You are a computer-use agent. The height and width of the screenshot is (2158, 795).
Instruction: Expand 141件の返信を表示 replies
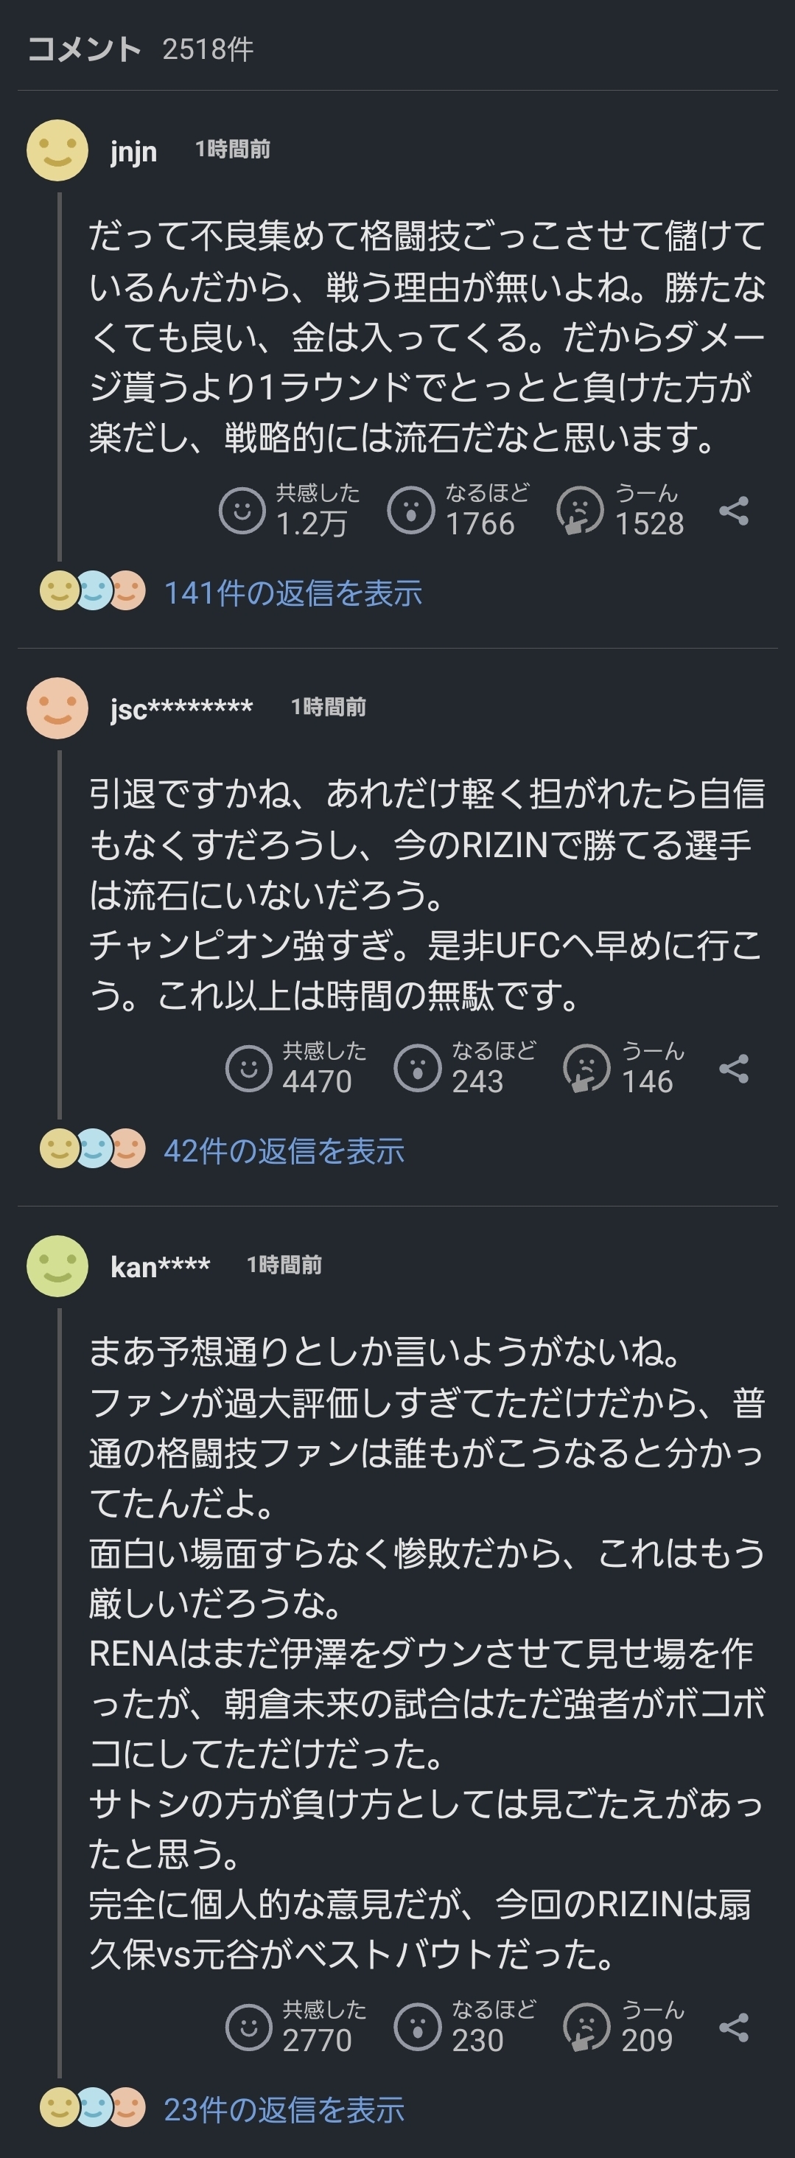click(x=293, y=593)
